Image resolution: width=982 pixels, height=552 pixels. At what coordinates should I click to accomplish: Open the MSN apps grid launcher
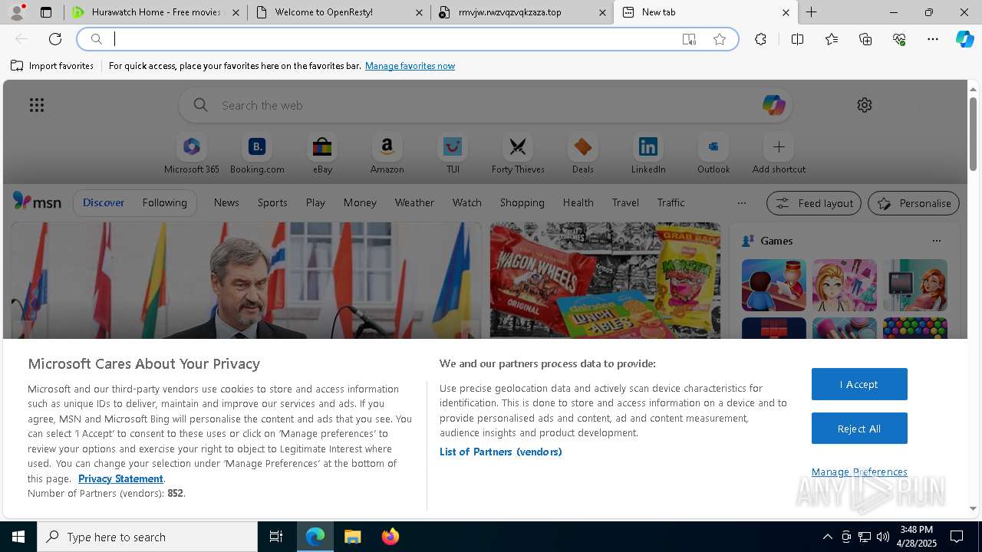(37, 105)
